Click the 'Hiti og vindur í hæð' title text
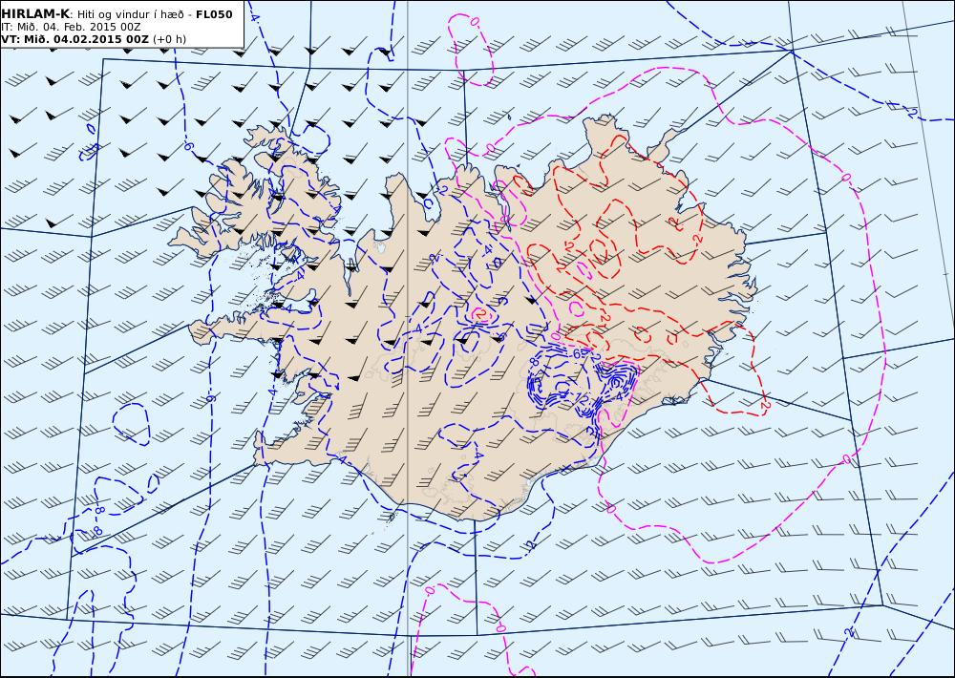Viewport: 955px width, 678px height. coord(130,14)
